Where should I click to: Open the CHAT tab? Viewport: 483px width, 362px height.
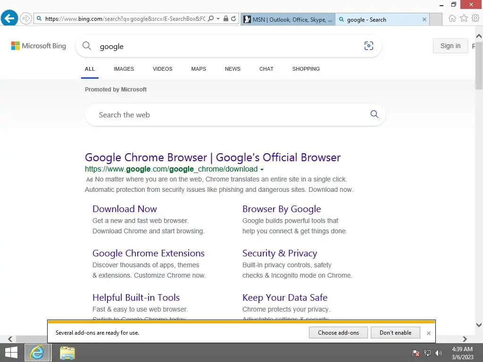pyautogui.click(x=266, y=69)
